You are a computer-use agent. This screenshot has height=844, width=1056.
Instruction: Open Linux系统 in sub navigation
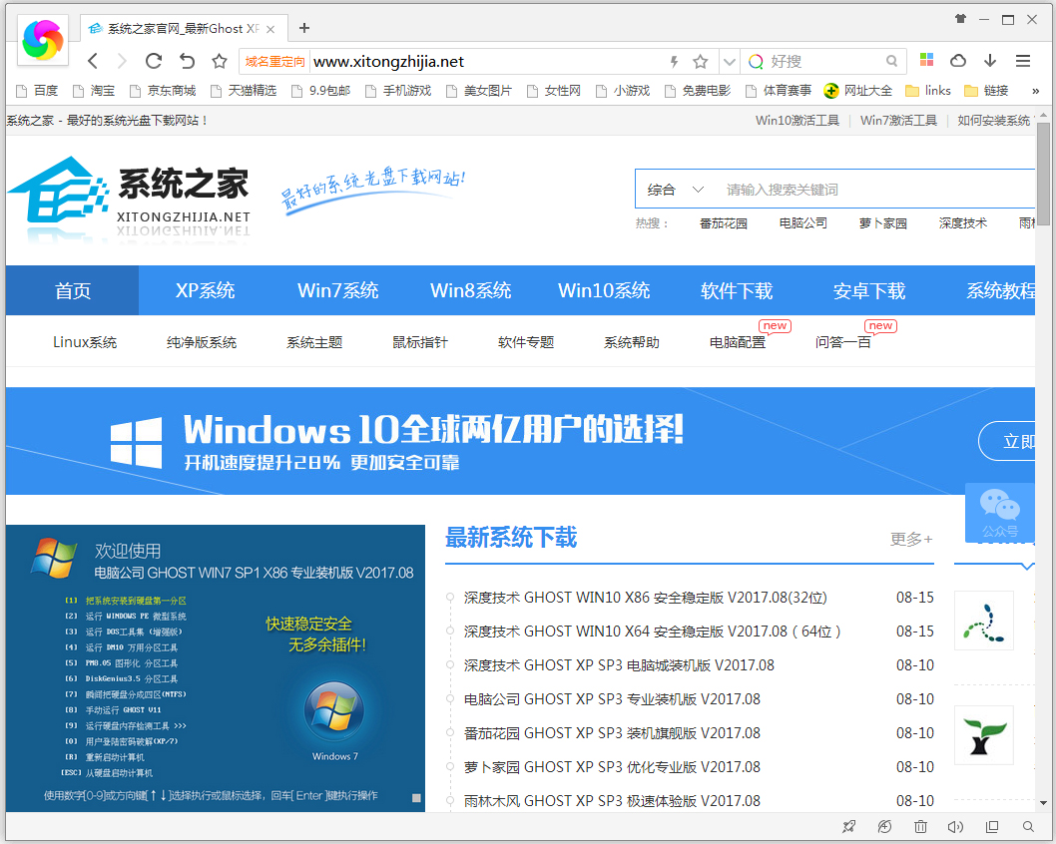[85, 342]
